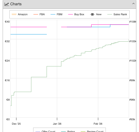Click the €0 price axis label

(8, 119)
